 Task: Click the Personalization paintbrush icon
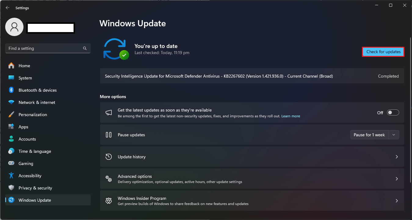coord(11,115)
